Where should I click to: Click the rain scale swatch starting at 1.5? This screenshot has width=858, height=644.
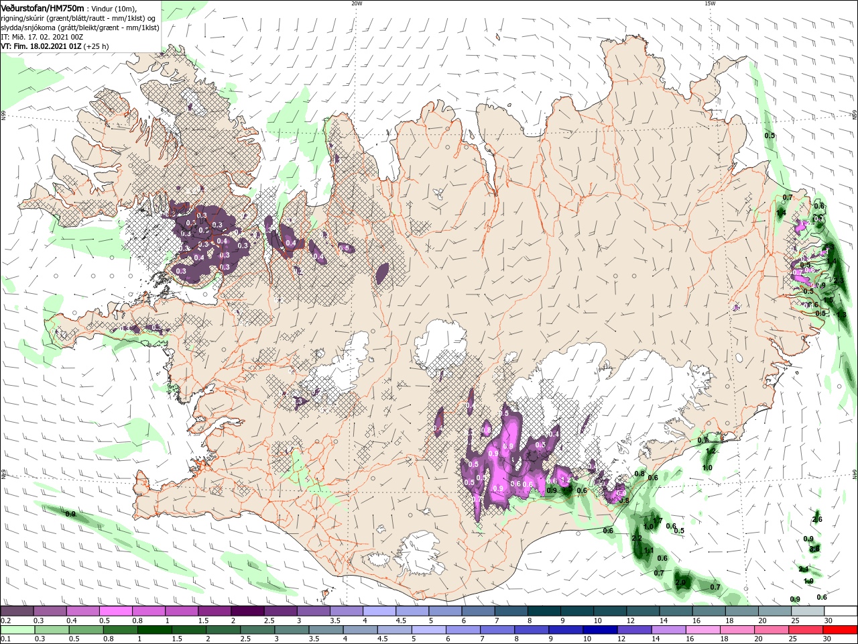(188, 630)
